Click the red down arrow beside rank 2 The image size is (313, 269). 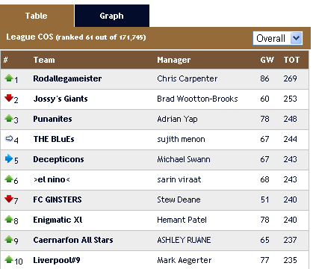pos(9,98)
